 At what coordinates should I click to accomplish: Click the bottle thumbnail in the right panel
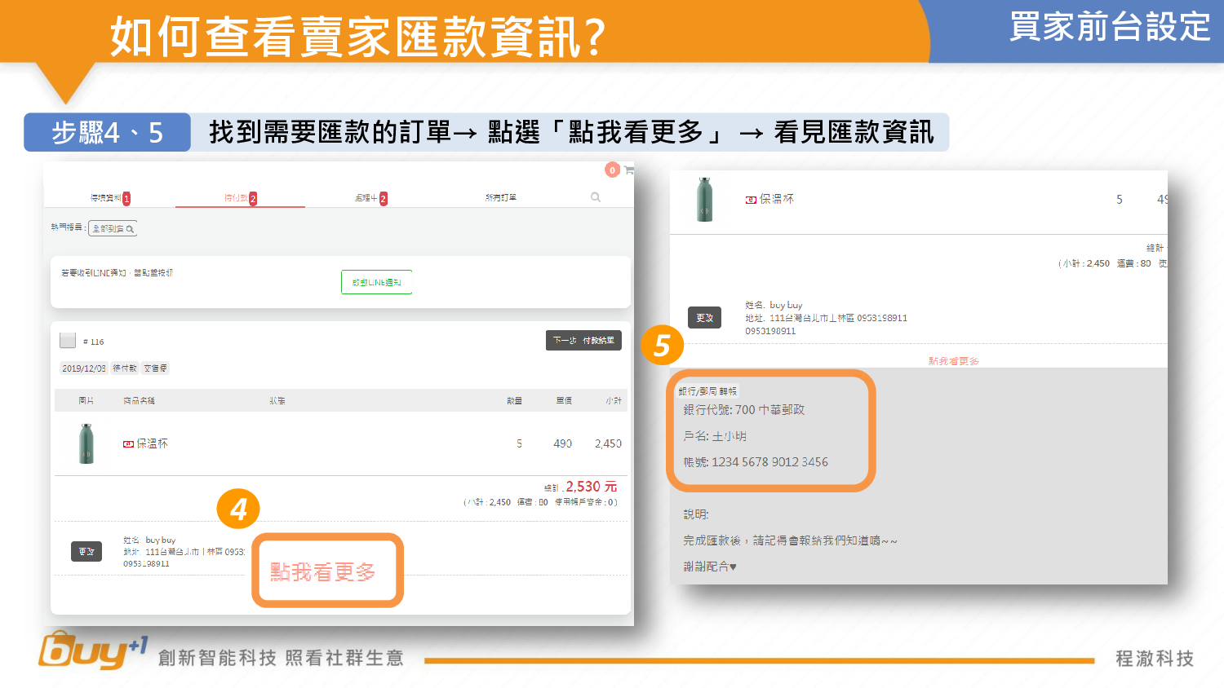tap(705, 200)
